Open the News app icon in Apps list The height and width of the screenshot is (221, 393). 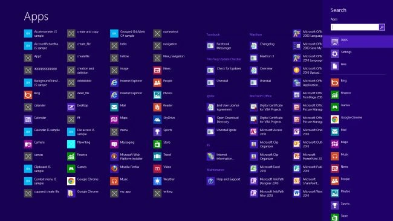[x=157, y=71]
